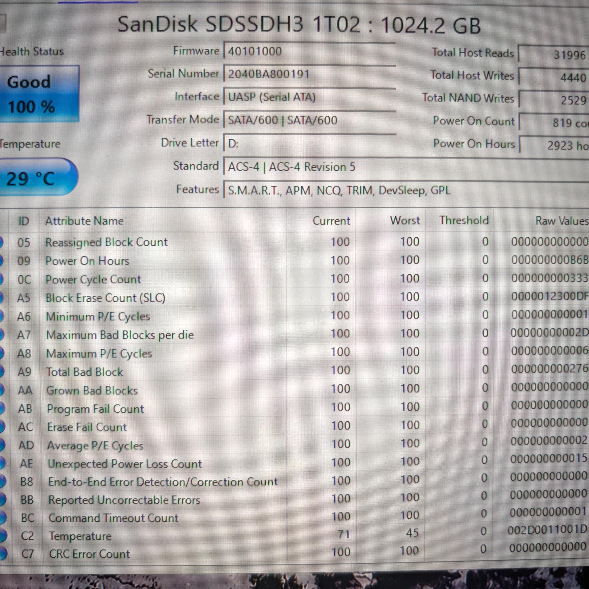The width and height of the screenshot is (589, 589).
Task: Select the Power Cycle Count row
Action: point(294,279)
